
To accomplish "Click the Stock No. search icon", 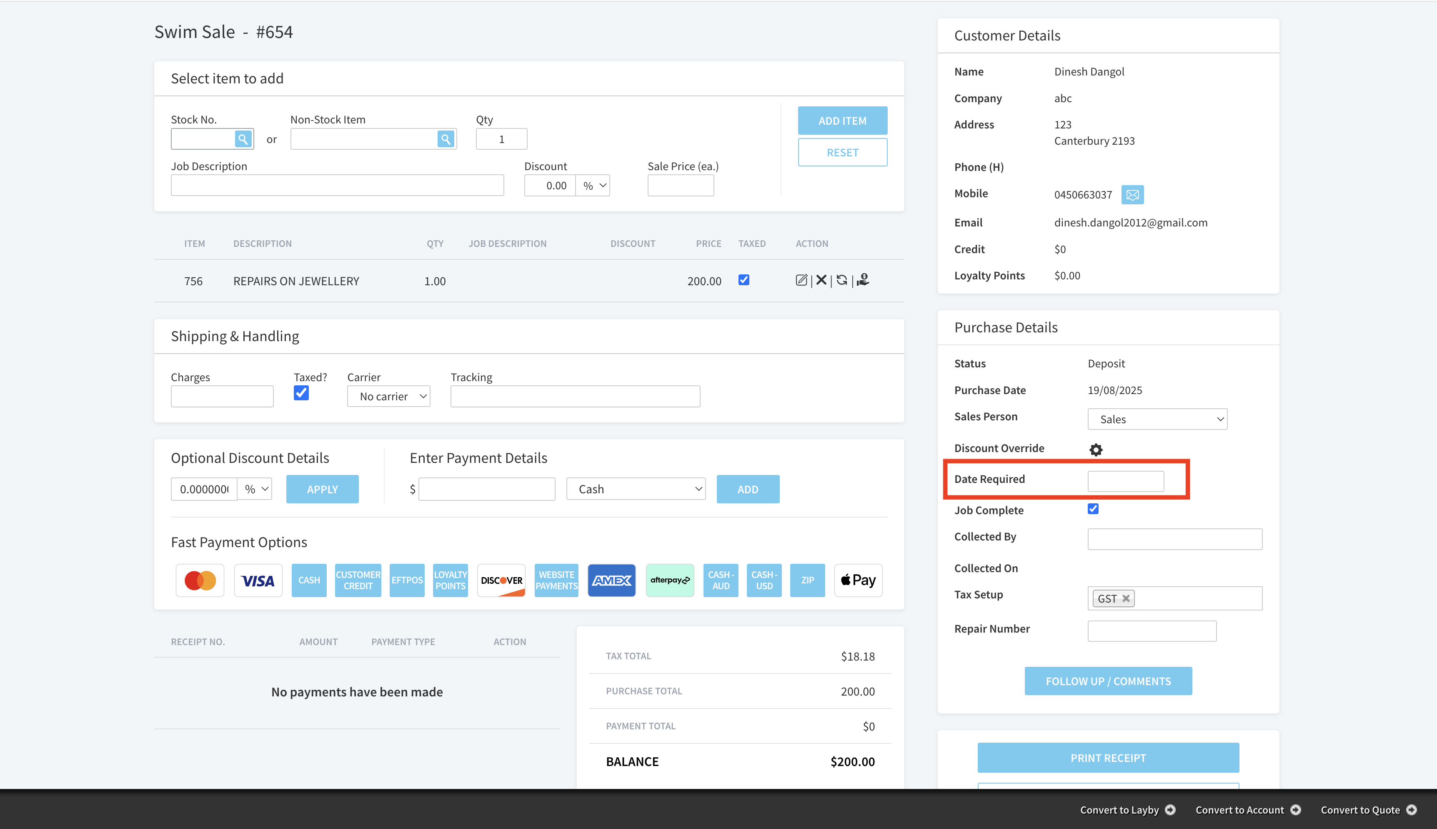I will (x=243, y=139).
